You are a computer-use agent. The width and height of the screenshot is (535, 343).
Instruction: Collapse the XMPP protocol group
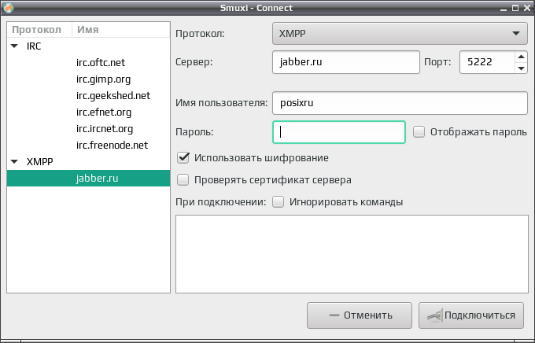[14, 161]
